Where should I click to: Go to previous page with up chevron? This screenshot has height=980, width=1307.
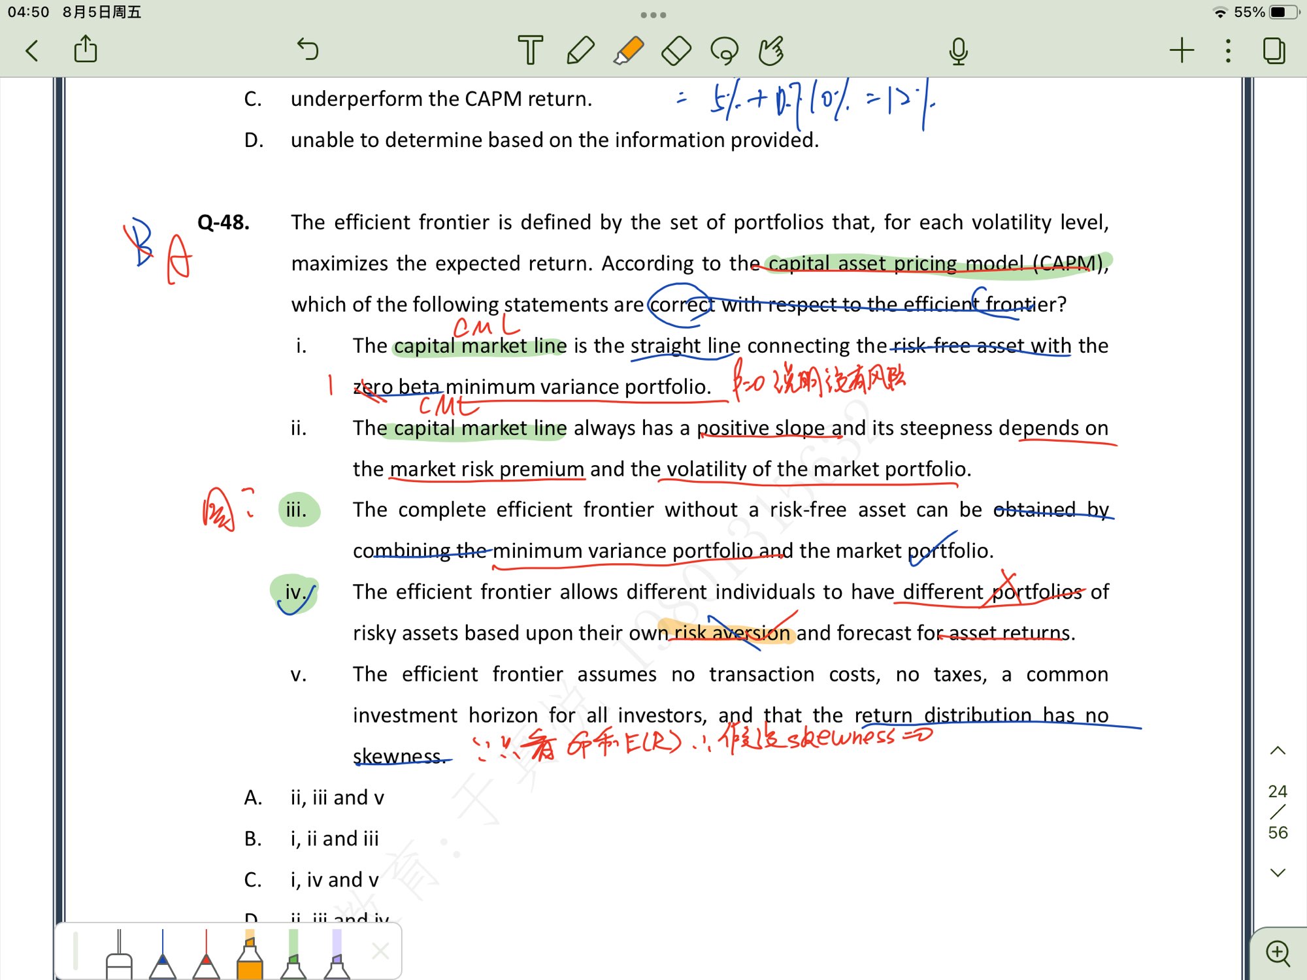pos(1278,751)
